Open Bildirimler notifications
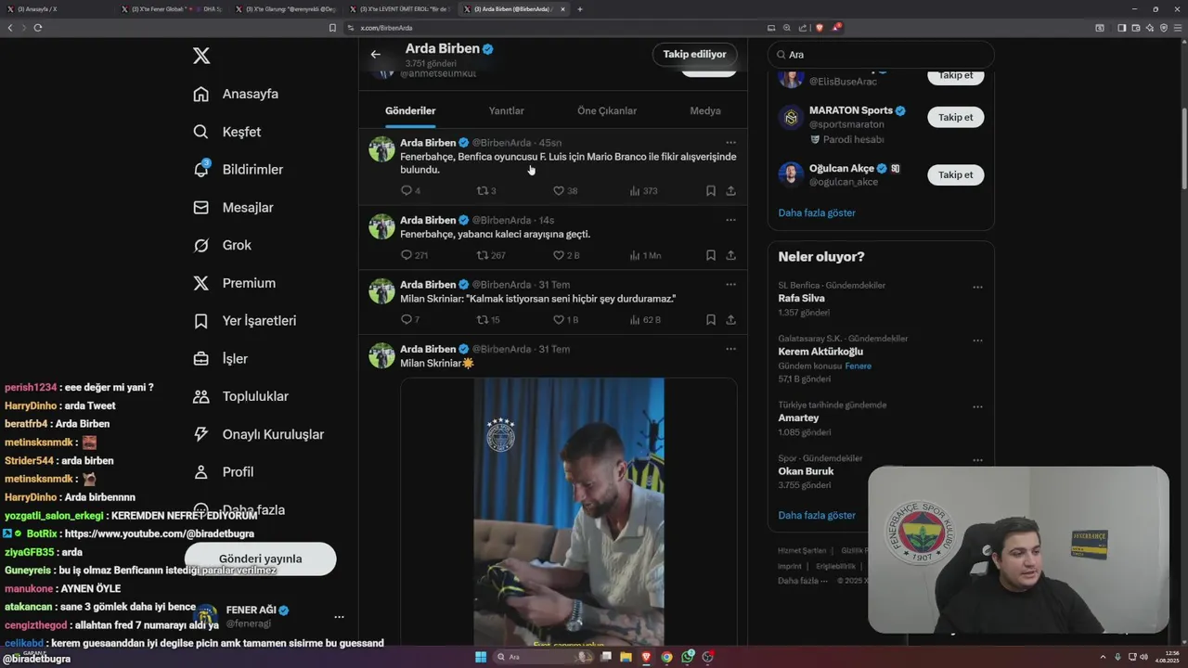The image size is (1188, 668). (x=239, y=169)
